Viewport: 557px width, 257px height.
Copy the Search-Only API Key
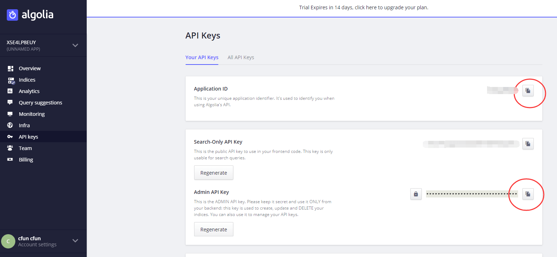coord(528,144)
